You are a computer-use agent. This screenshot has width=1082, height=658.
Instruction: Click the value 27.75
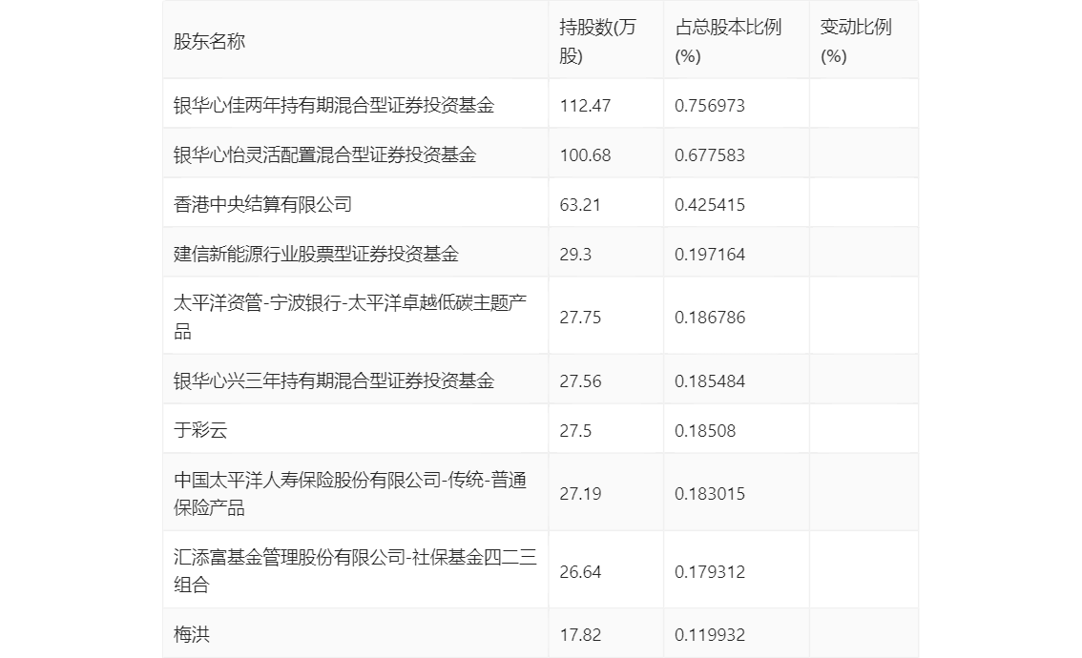click(580, 318)
